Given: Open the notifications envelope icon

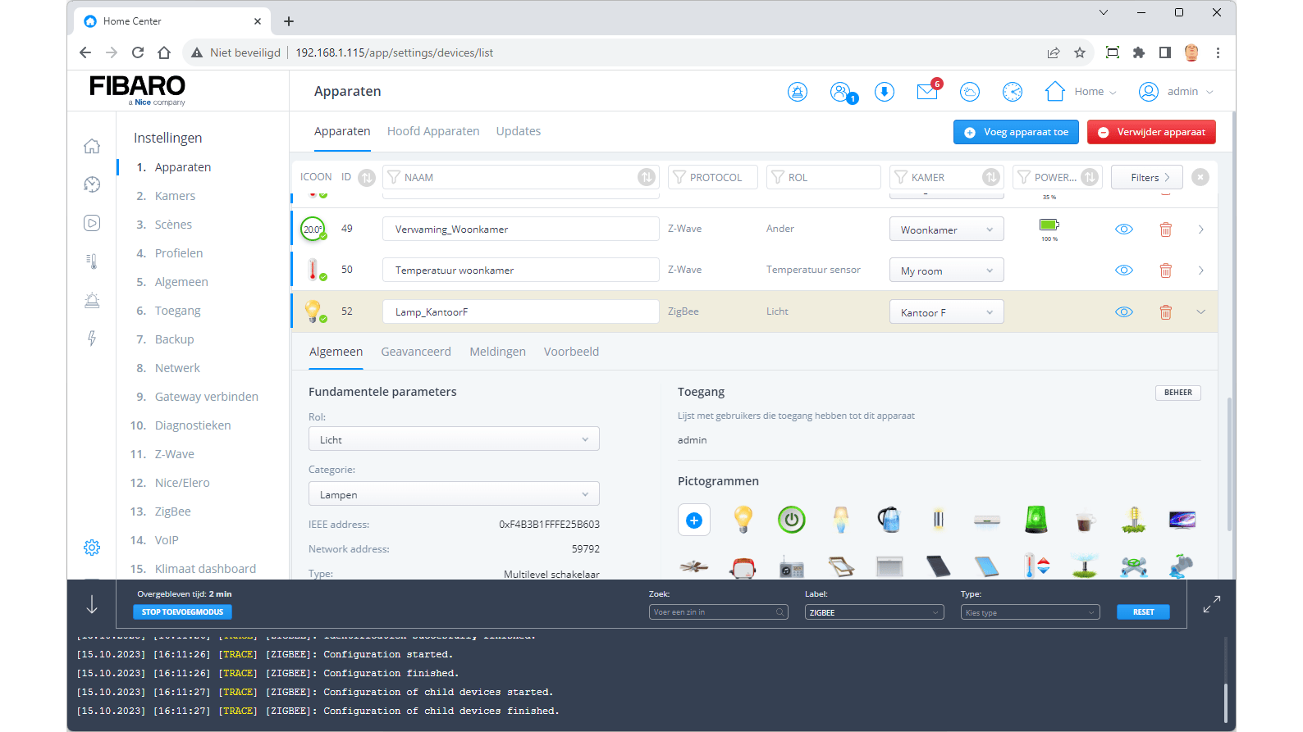Looking at the screenshot, I should click(x=928, y=91).
